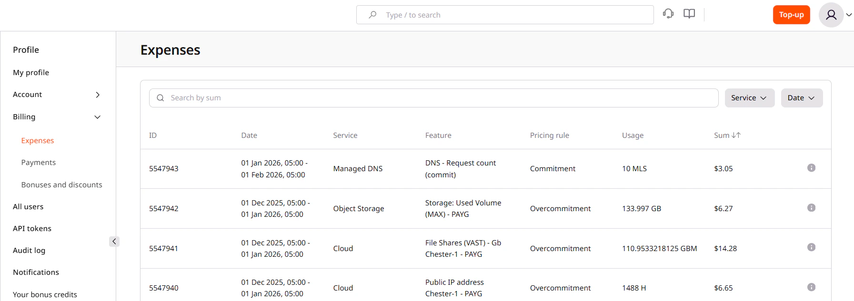Image resolution: width=854 pixels, height=301 pixels.
Task: Open Audit log page
Action: 29,250
